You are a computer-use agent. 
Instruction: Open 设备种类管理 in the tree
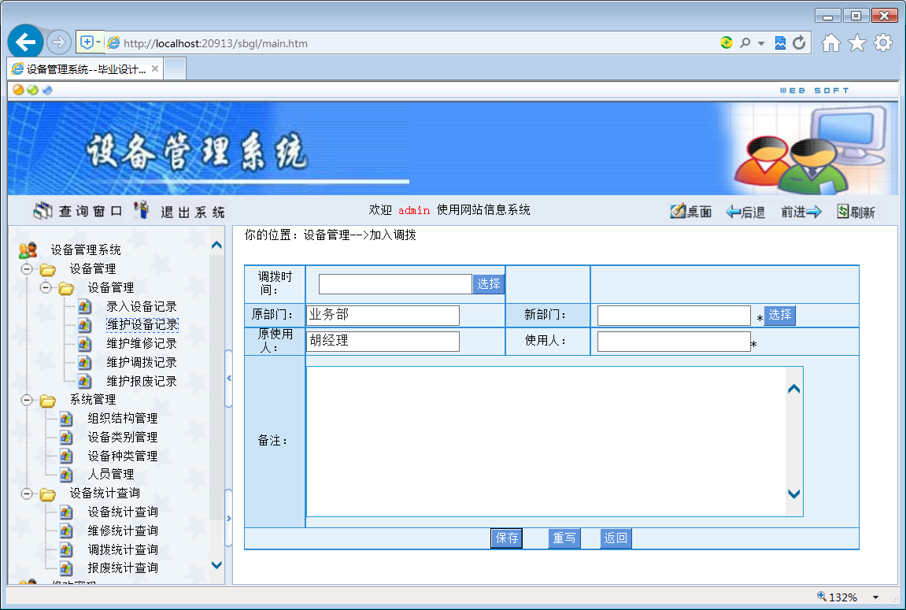point(123,456)
